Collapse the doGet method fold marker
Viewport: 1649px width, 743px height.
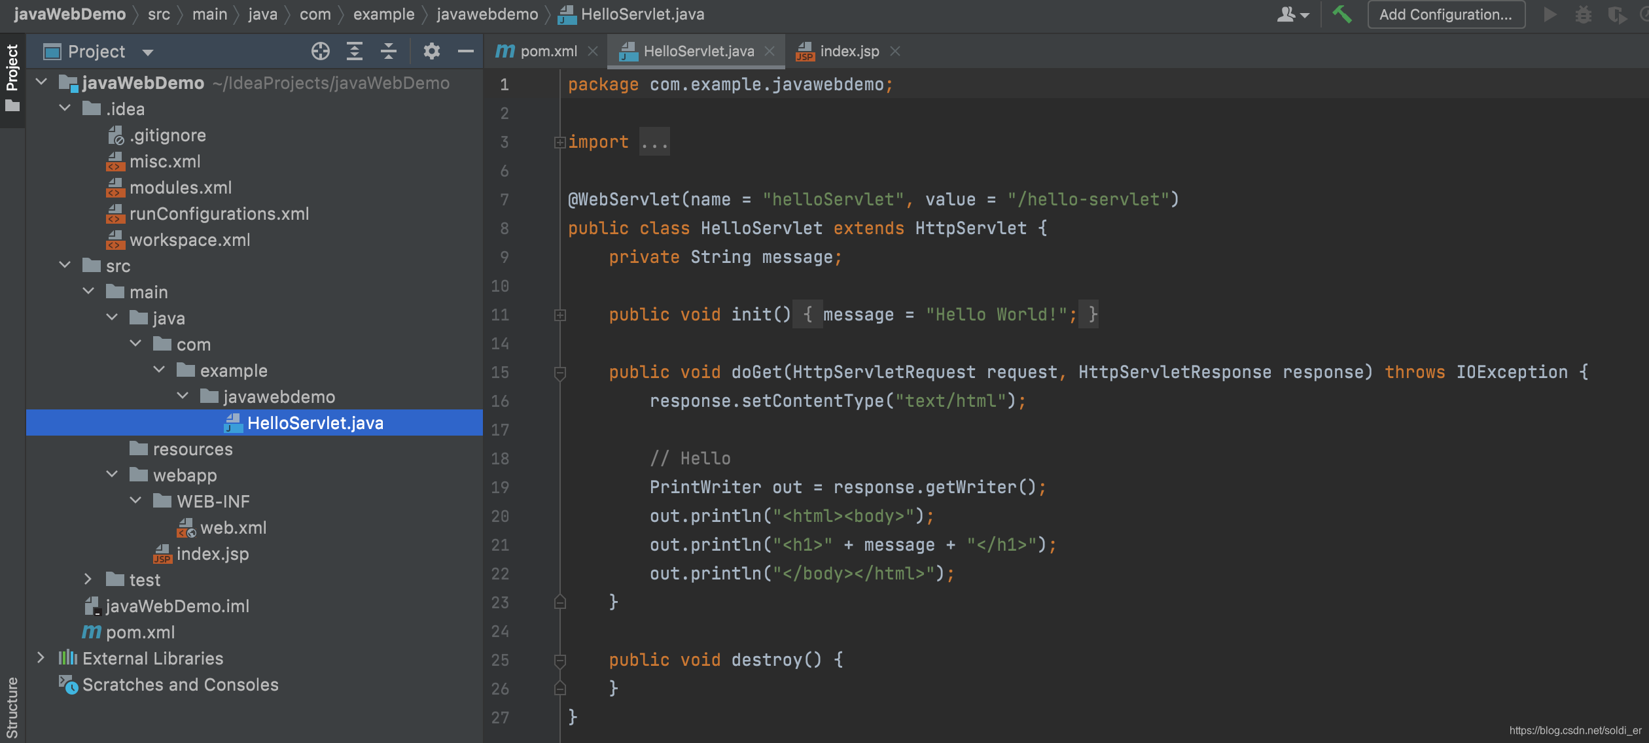pyautogui.click(x=560, y=373)
